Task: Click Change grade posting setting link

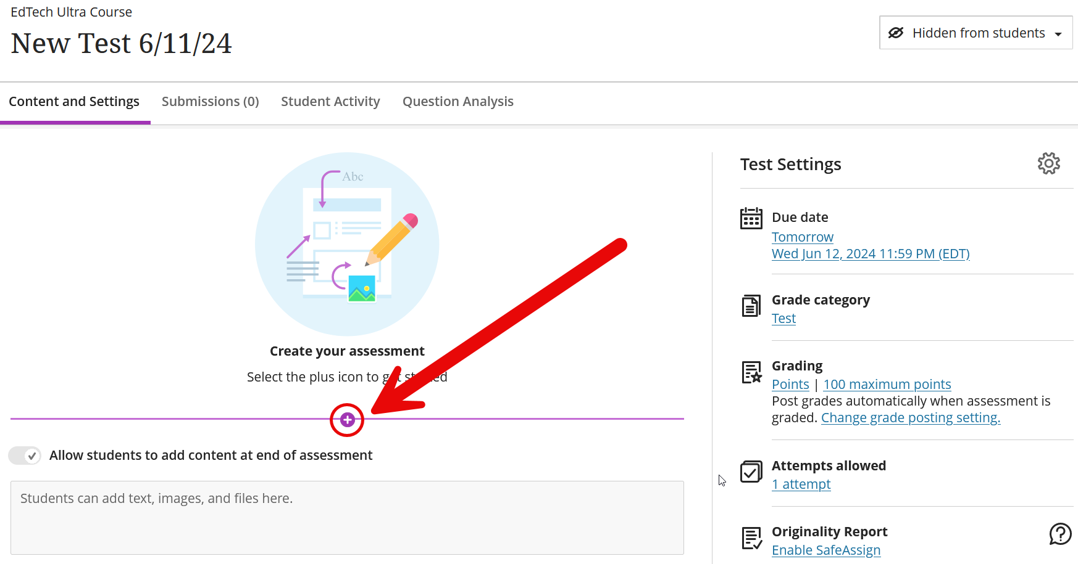Action: tap(910, 418)
